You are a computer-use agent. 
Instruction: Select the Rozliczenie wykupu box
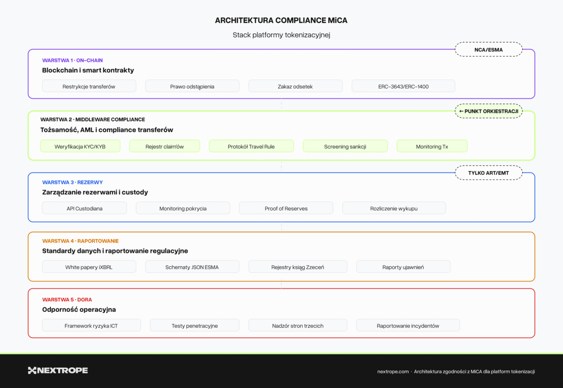click(x=394, y=208)
